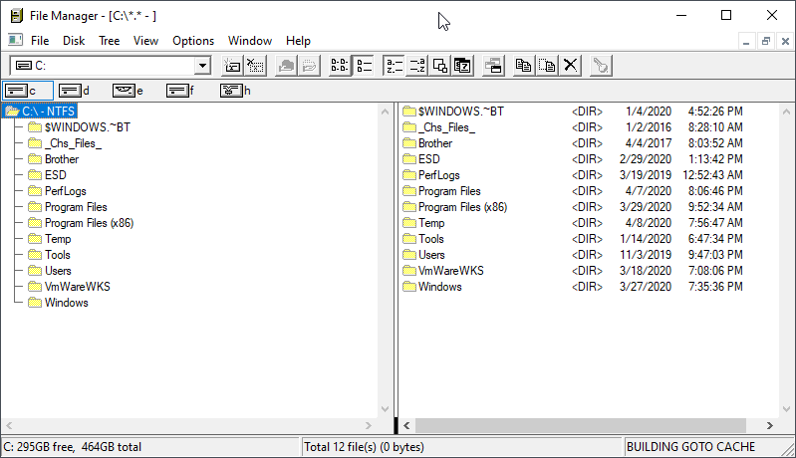796x458 pixels.
Task: Open the View menu
Action: tap(145, 41)
